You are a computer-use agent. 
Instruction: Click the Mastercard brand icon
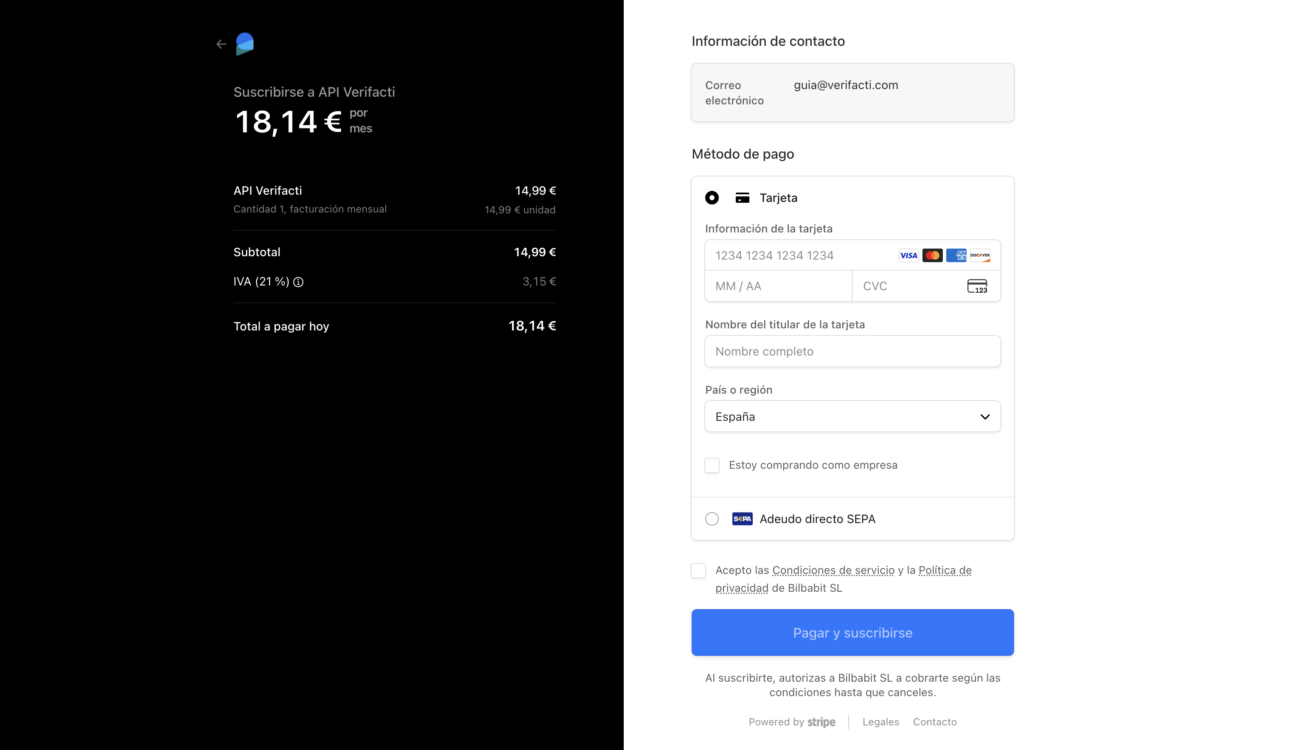[933, 255]
